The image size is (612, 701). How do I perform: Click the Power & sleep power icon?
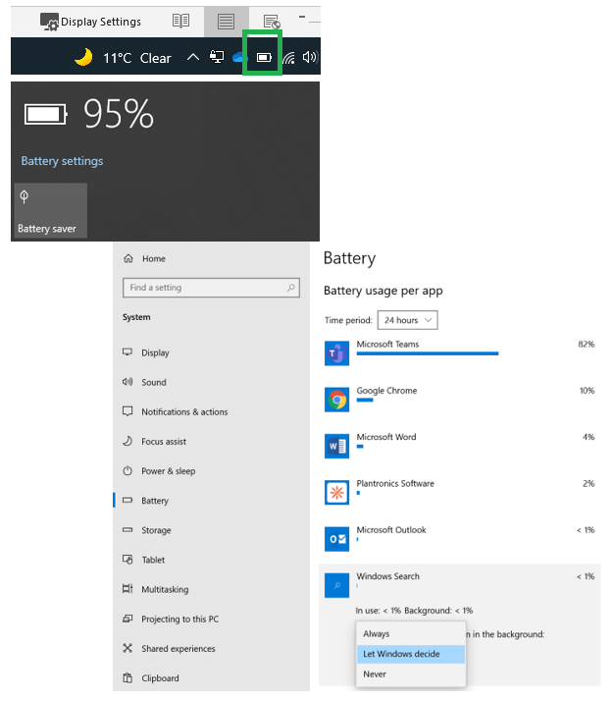coord(127,470)
